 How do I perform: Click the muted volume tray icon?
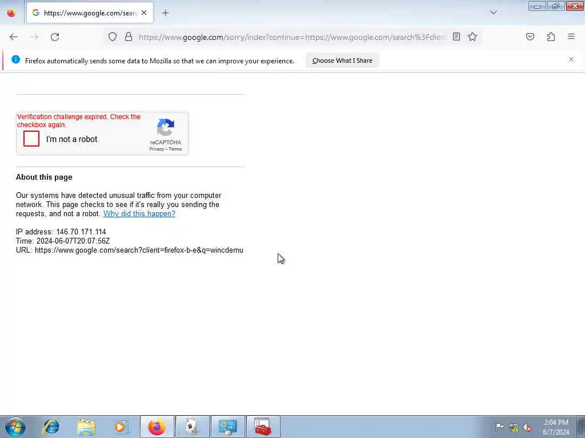(x=527, y=428)
